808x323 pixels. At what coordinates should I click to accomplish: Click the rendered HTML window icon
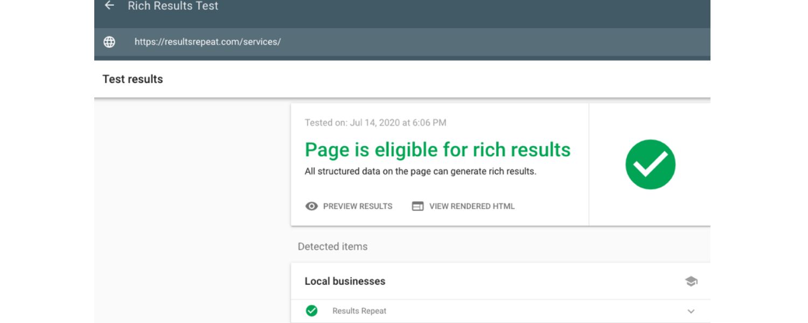click(x=417, y=206)
